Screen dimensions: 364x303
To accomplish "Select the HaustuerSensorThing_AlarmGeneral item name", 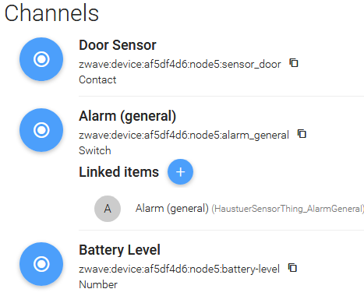I will (288, 209).
